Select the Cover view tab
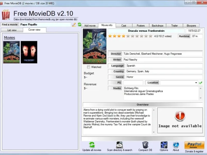The image size is (207, 155). click(34, 30)
